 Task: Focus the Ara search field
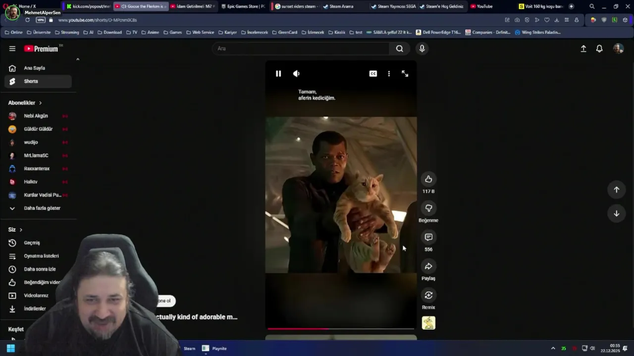point(301,48)
